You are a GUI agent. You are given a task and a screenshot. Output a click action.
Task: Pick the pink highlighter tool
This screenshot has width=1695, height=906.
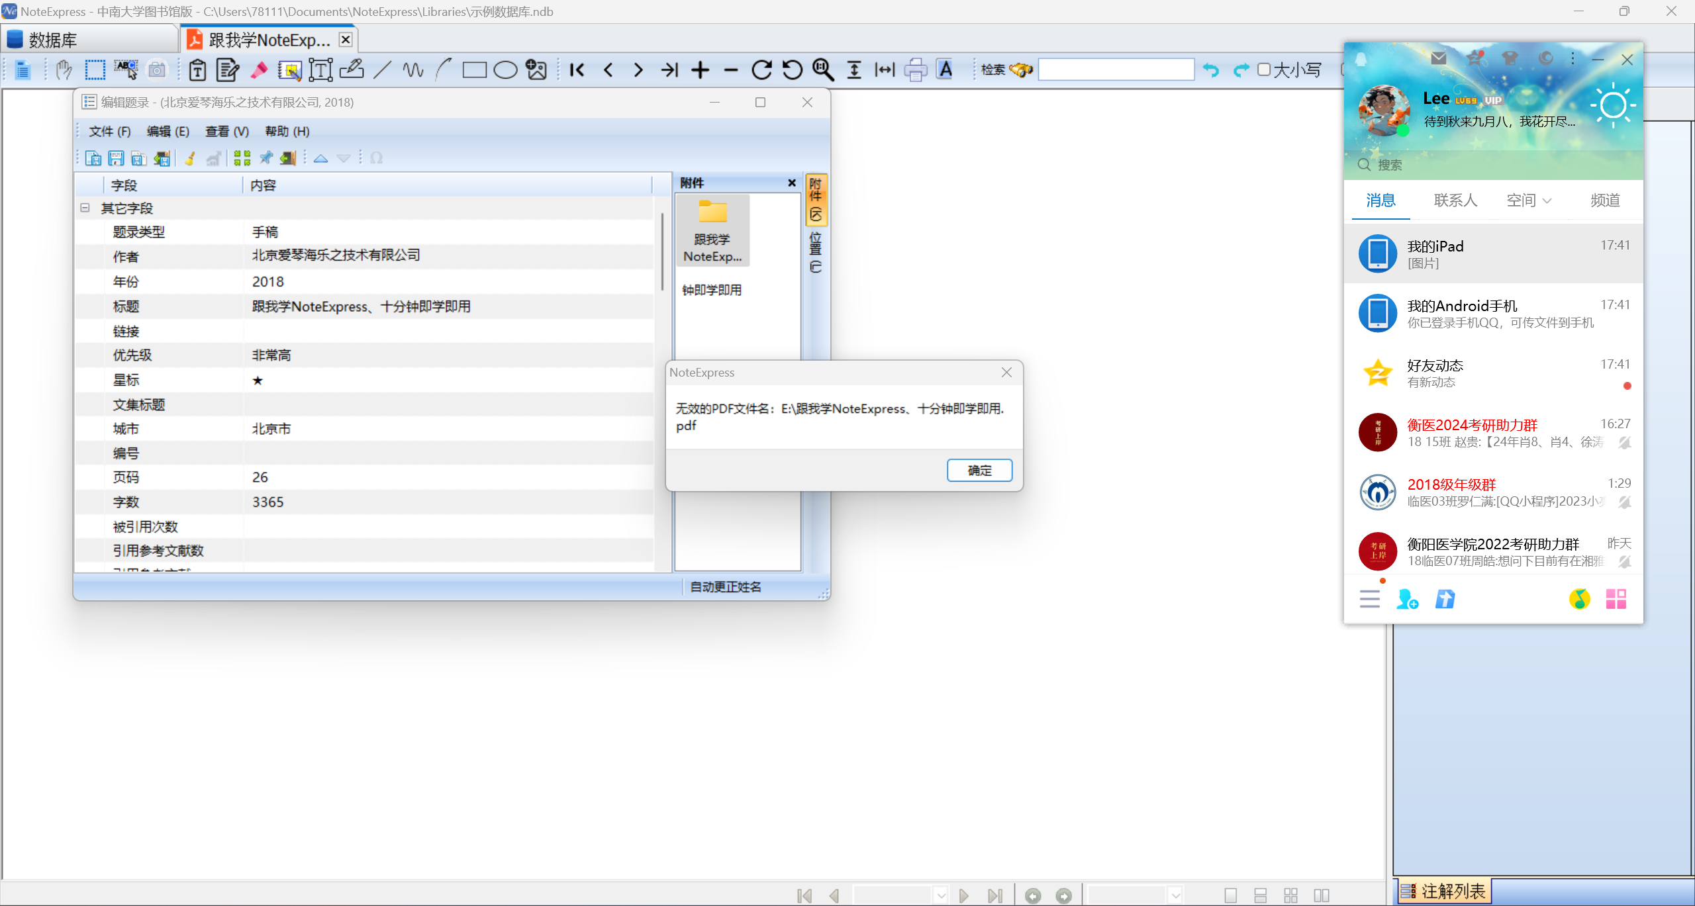(259, 69)
